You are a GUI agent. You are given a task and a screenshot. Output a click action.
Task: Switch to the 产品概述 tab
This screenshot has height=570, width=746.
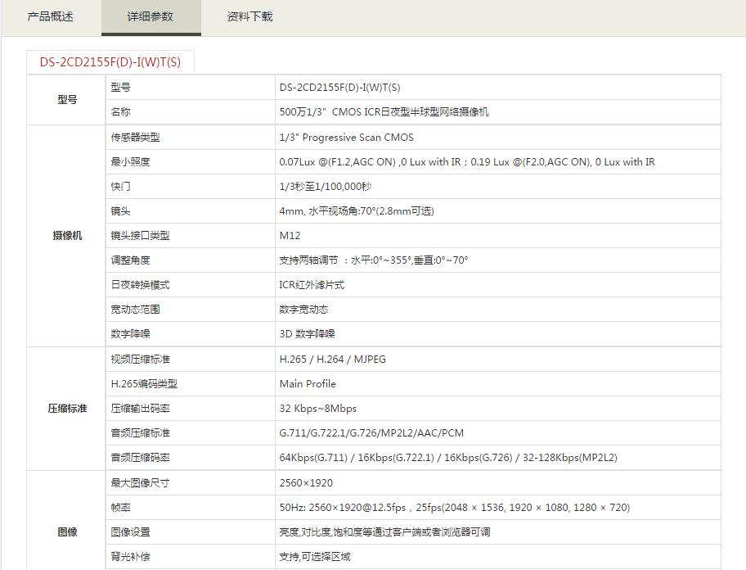pos(50,16)
